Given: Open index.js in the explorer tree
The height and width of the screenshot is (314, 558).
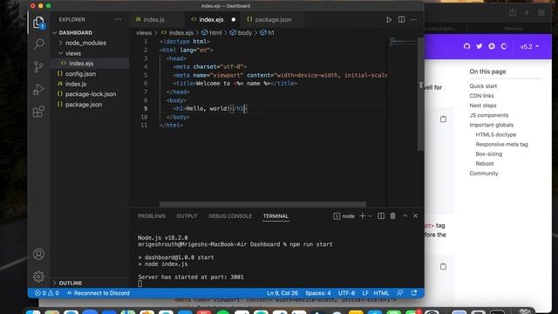Looking at the screenshot, I should (76, 84).
